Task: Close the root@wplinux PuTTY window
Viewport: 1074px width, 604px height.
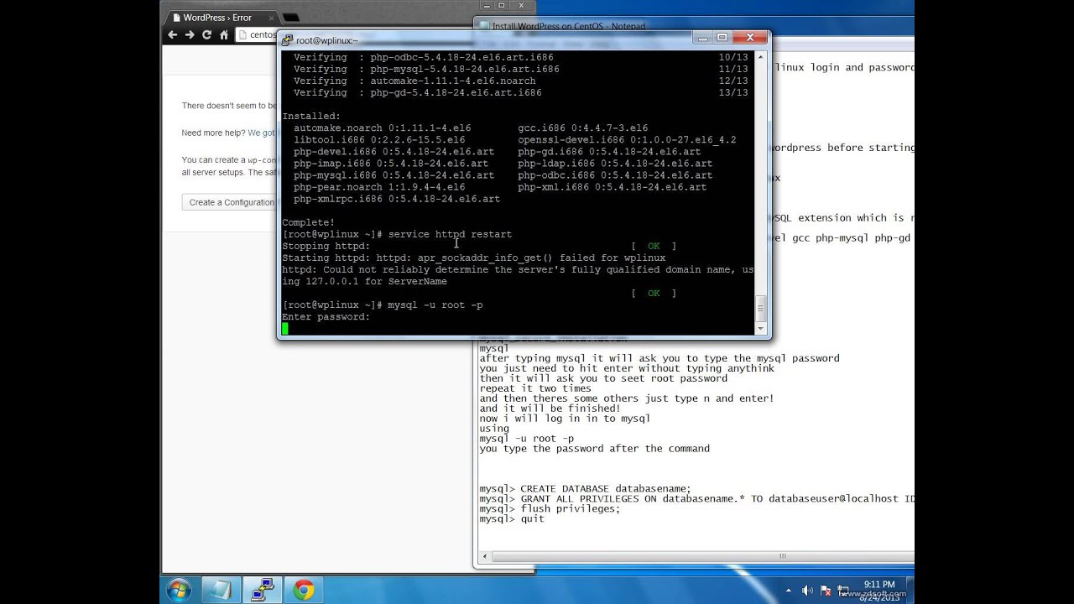Action: point(749,37)
